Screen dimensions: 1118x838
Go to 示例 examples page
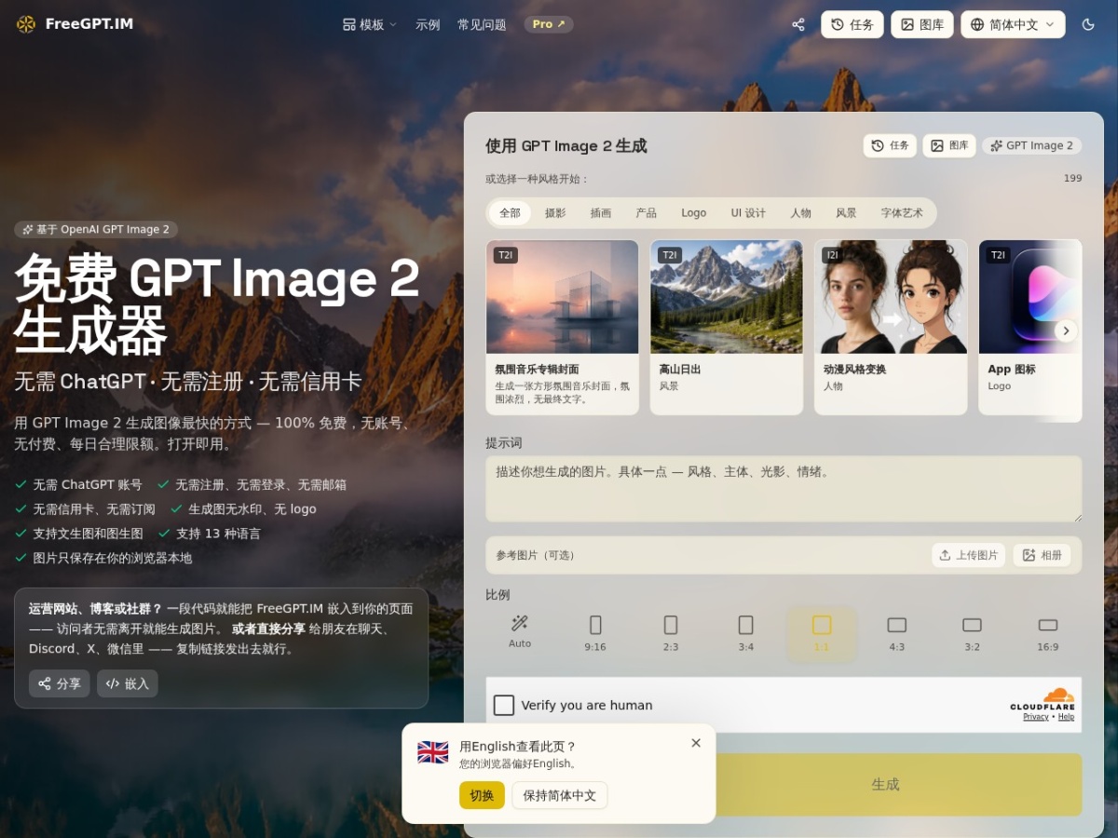[428, 25]
